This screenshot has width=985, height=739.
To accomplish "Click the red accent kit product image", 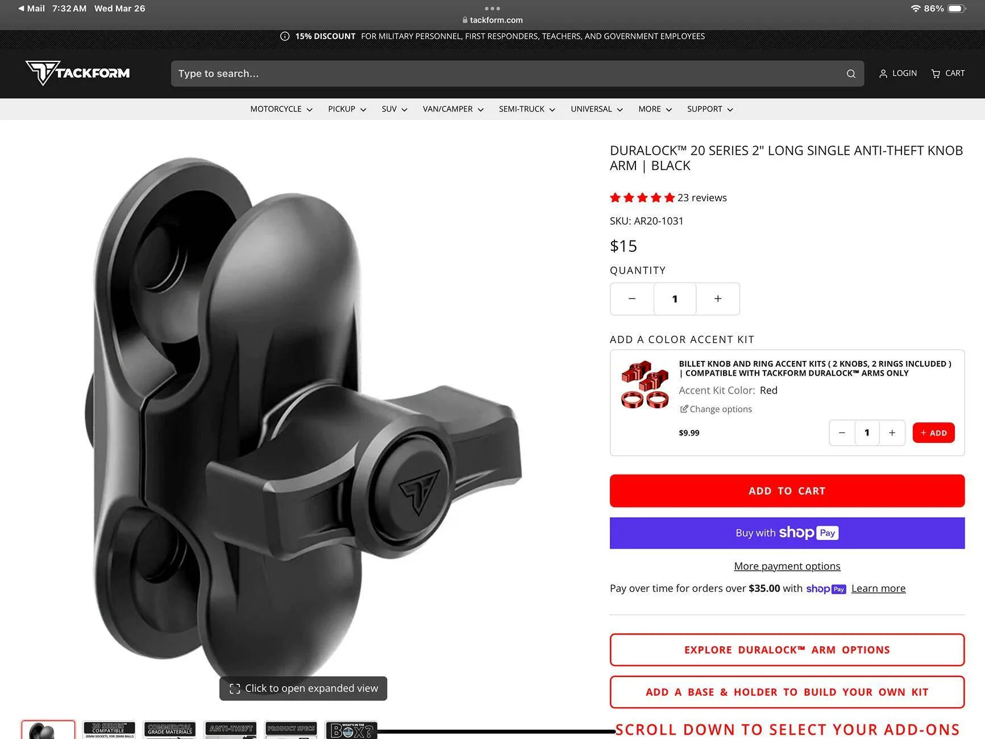I will tap(645, 384).
